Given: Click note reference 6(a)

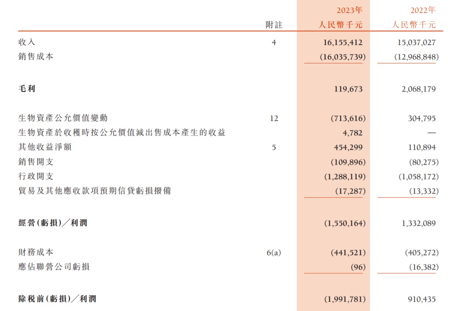Looking at the screenshot, I should (274, 253).
